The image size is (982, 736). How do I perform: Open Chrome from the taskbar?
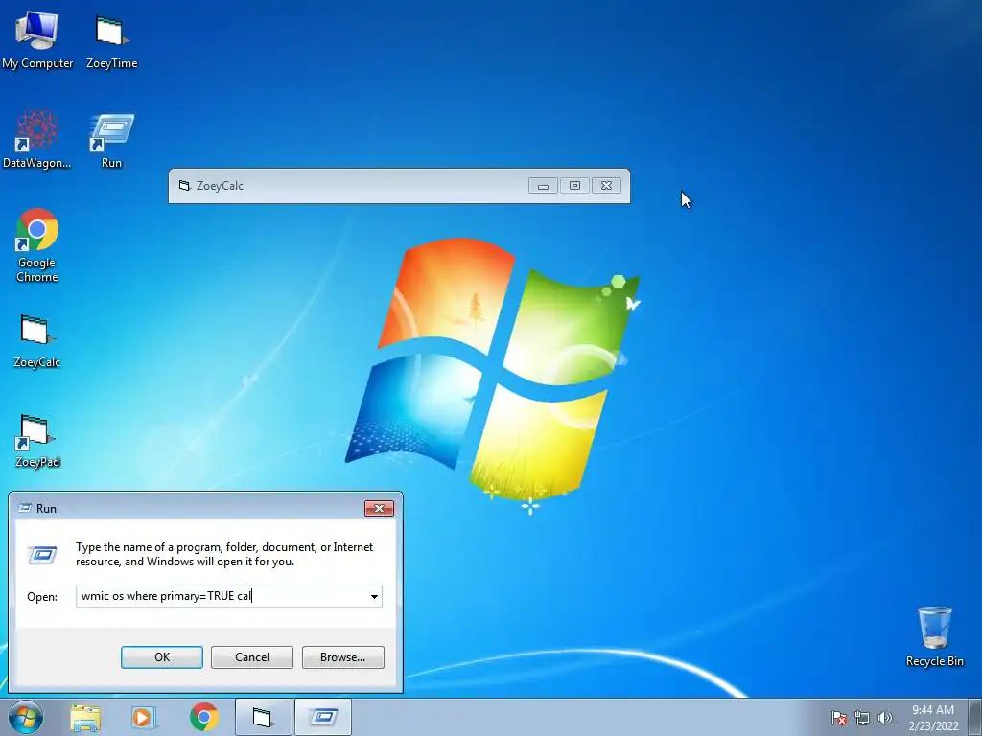[203, 717]
